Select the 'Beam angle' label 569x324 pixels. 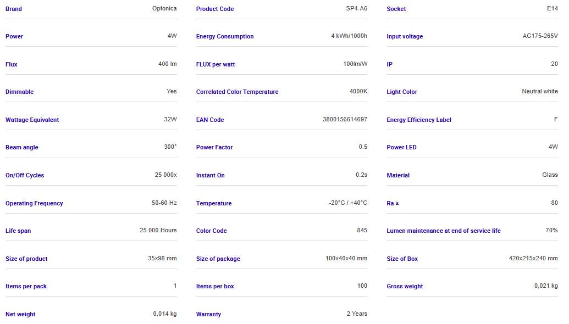pyautogui.click(x=22, y=148)
